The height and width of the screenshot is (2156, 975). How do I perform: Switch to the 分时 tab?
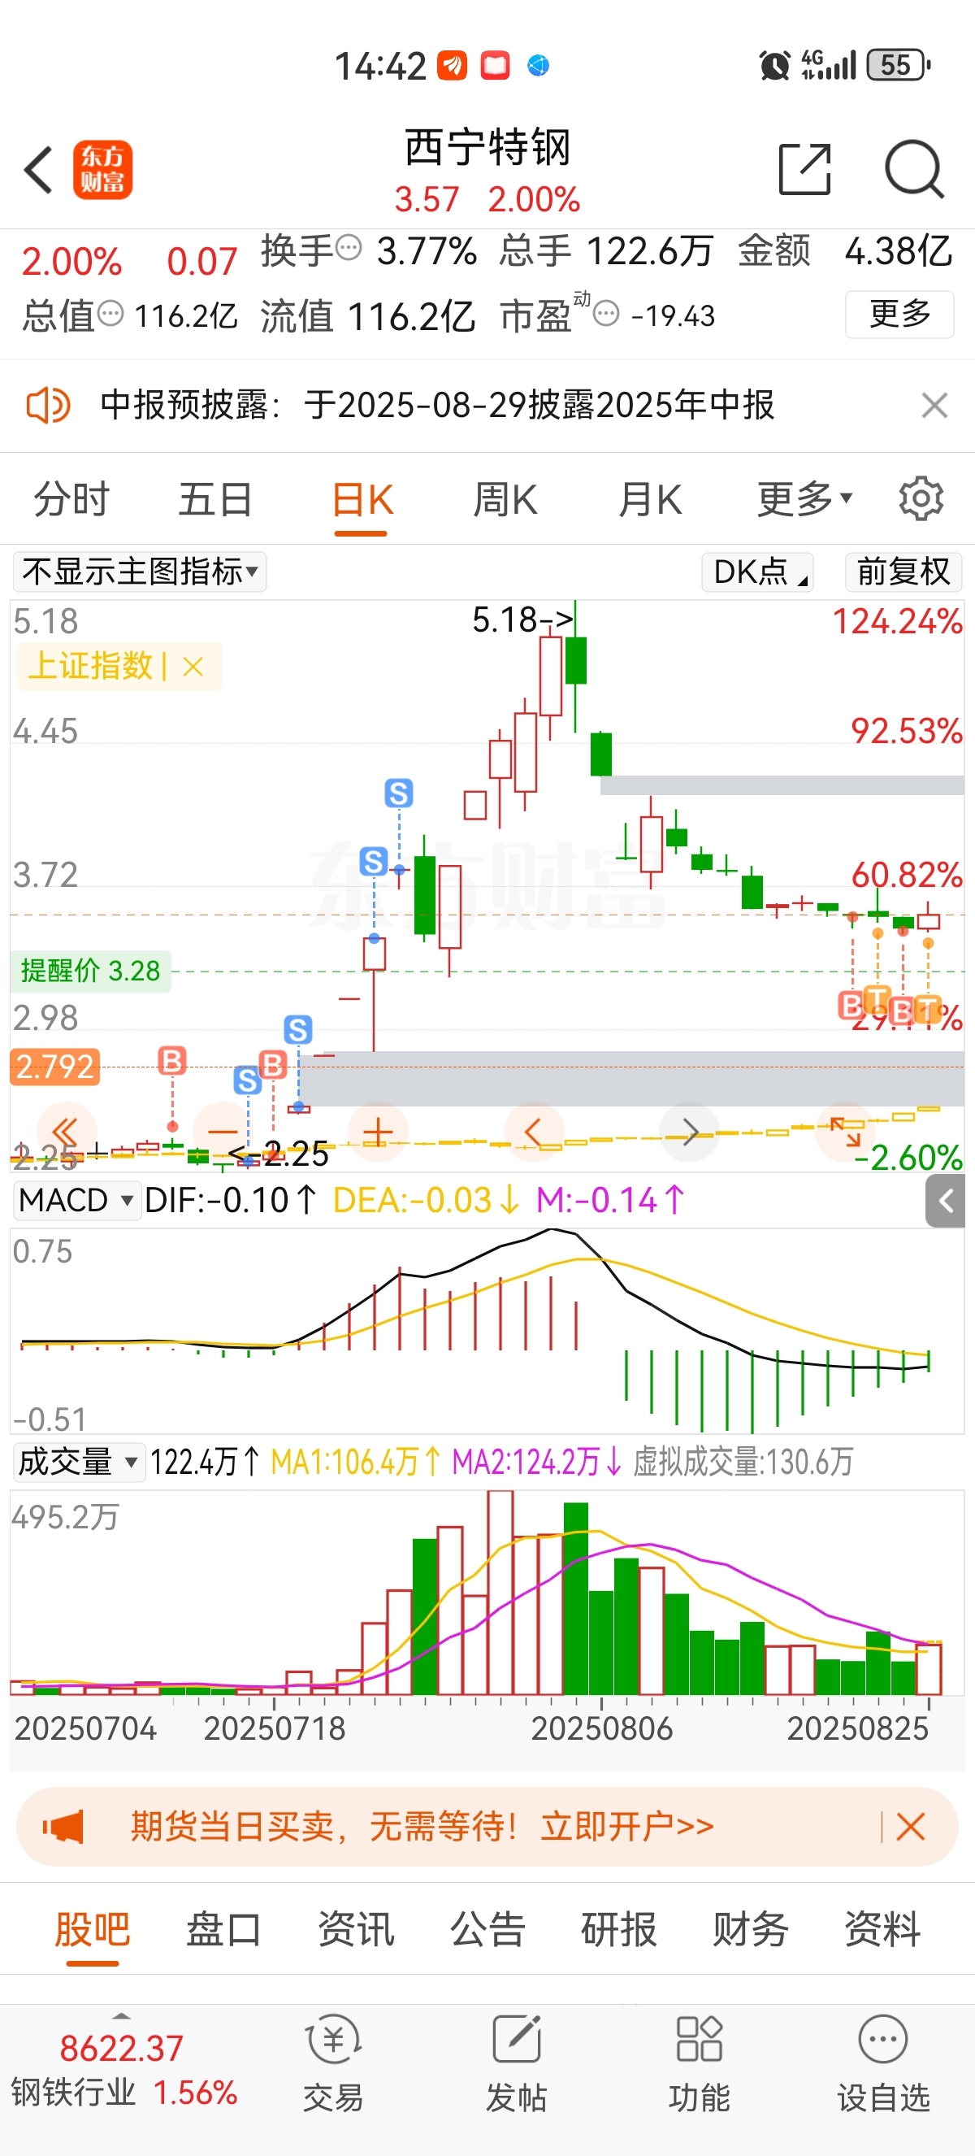point(72,500)
